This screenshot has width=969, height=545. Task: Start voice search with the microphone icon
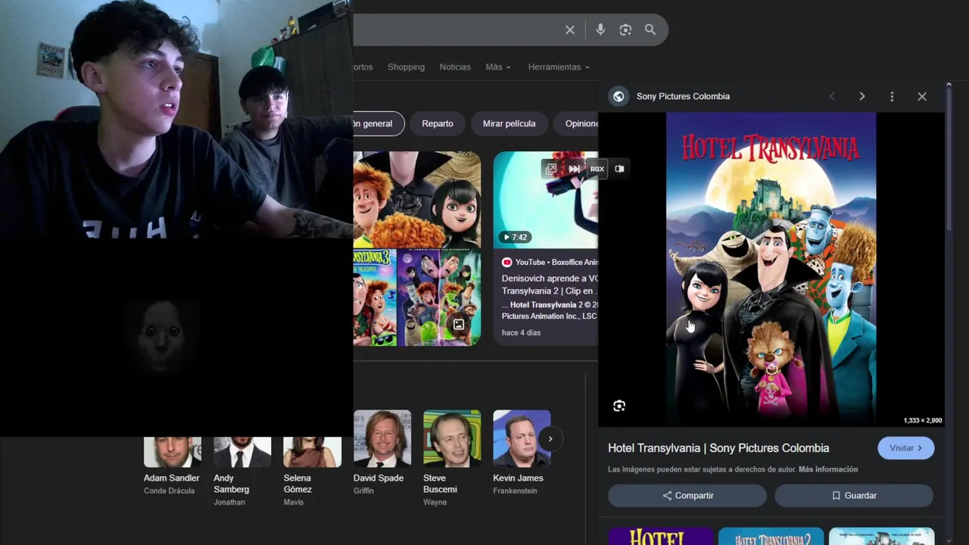[x=600, y=30]
